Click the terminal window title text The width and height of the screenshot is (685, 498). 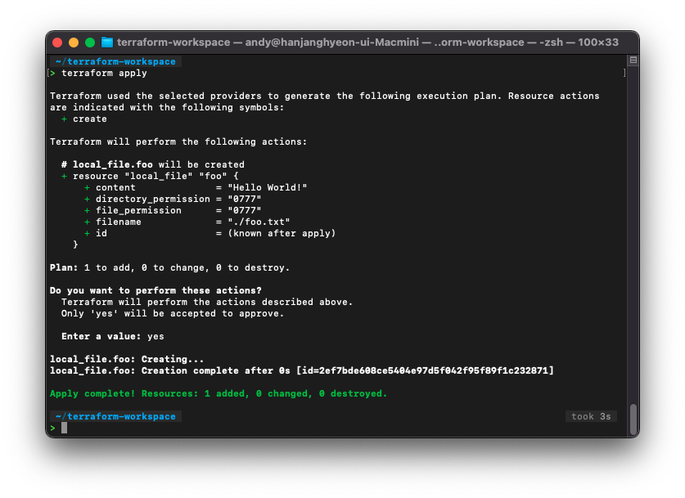367,43
